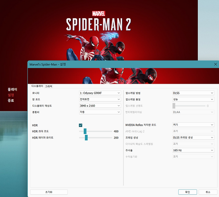
Task: Expand the 프레임 생성 dropdown
Action: point(193,138)
